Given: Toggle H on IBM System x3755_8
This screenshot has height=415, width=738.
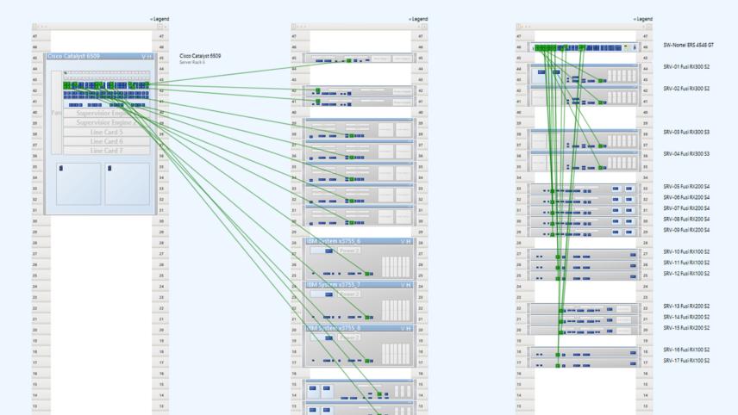Looking at the screenshot, I should pos(409,328).
